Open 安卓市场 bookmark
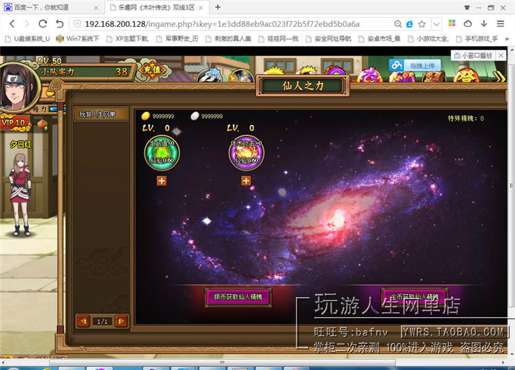 [379, 38]
